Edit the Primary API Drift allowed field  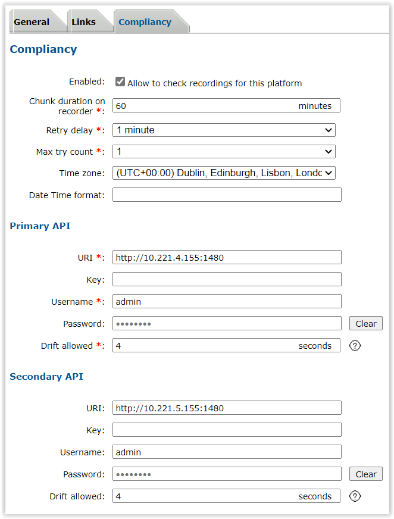click(227, 345)
